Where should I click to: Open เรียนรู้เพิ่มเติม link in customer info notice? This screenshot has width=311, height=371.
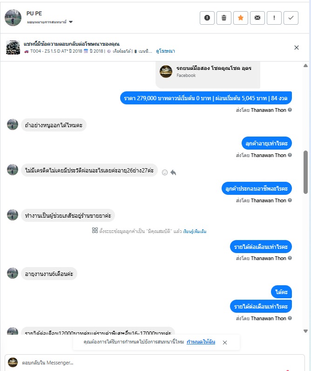pyautogui.click(x=195, y=231)
